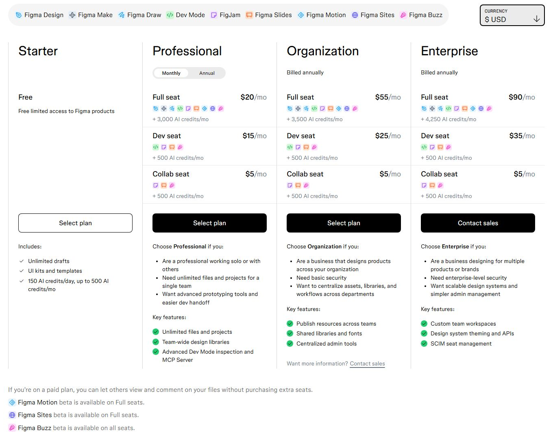The height and width of the screenshot is (437, 553).
Task: Click Figma Slides icon in Organization Dev seat
Action: coord(306,147)
